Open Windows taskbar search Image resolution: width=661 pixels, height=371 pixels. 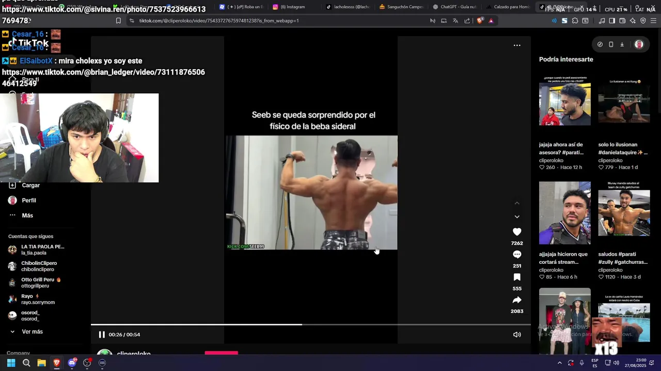26,363
